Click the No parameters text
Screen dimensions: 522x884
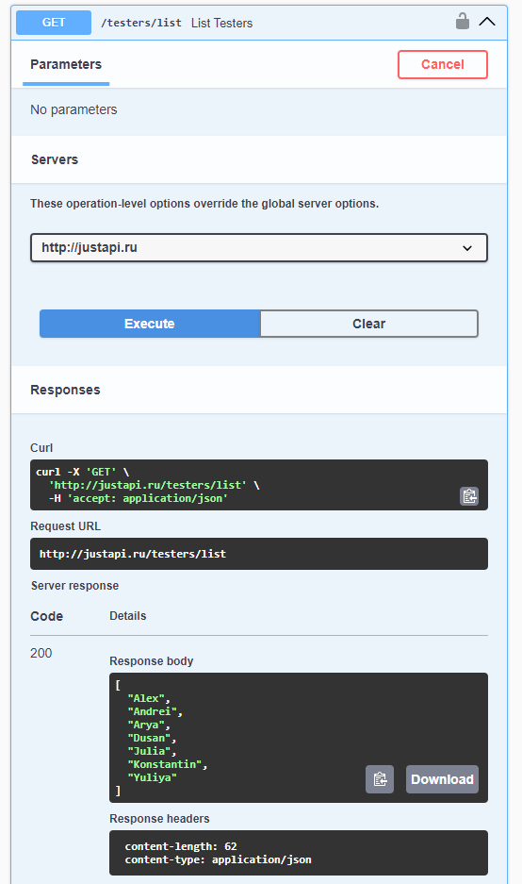[x=73, y=109]
